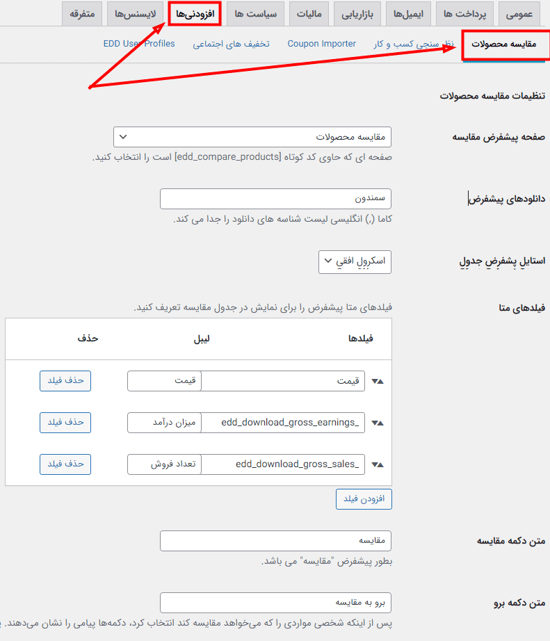Click the فیلدهای متا label

tap(521, 308)
